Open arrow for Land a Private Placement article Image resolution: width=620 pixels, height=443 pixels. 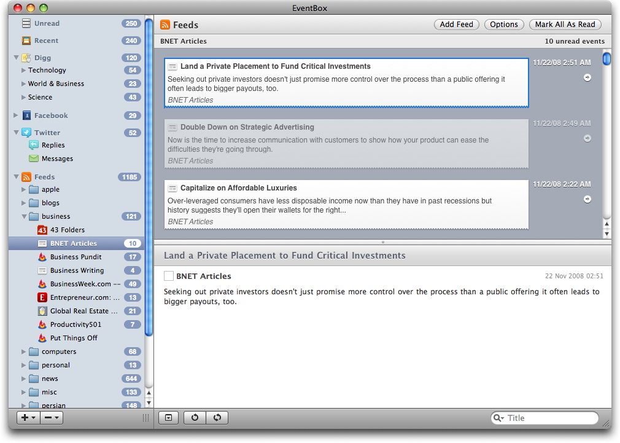click(587, 77)
